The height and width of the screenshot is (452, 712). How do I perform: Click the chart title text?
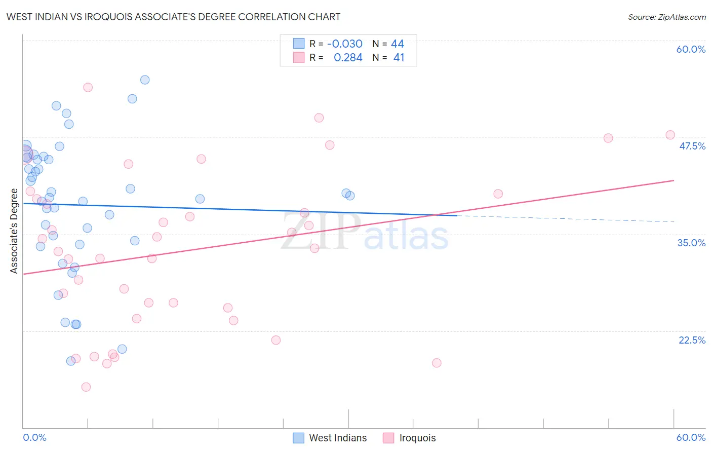click(173, 17)
